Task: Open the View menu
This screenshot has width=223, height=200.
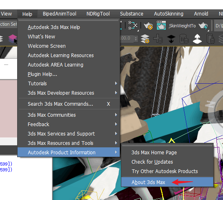Action: (x=6, y=14)
